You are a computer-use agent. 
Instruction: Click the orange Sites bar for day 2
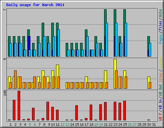coord(15,79)
